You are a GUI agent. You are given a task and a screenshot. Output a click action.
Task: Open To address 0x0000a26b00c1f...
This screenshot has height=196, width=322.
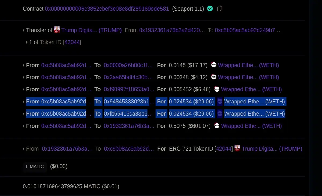coord(128,65)
